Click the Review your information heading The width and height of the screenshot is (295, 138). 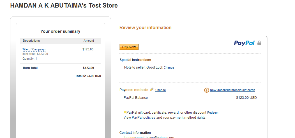coord(146,28)
